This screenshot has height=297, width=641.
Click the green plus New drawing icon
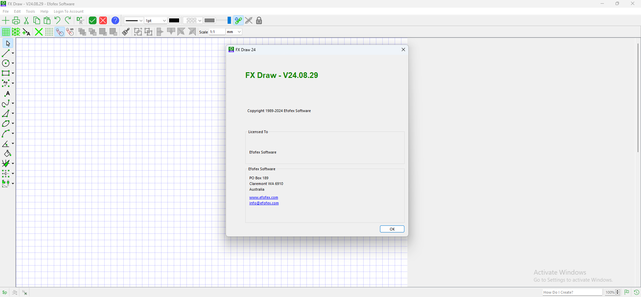(6, 20)
